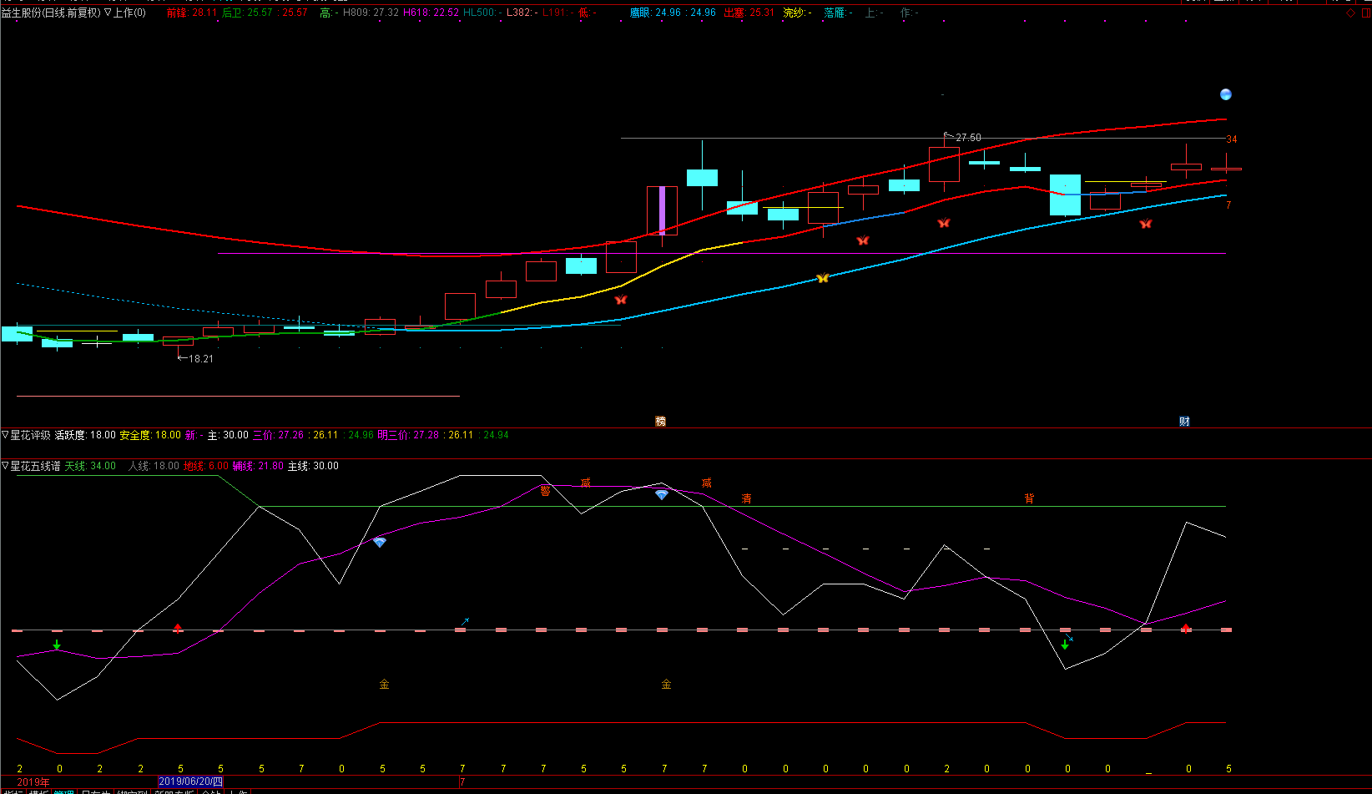Click the 18.21 low price label

coord(201,358)
